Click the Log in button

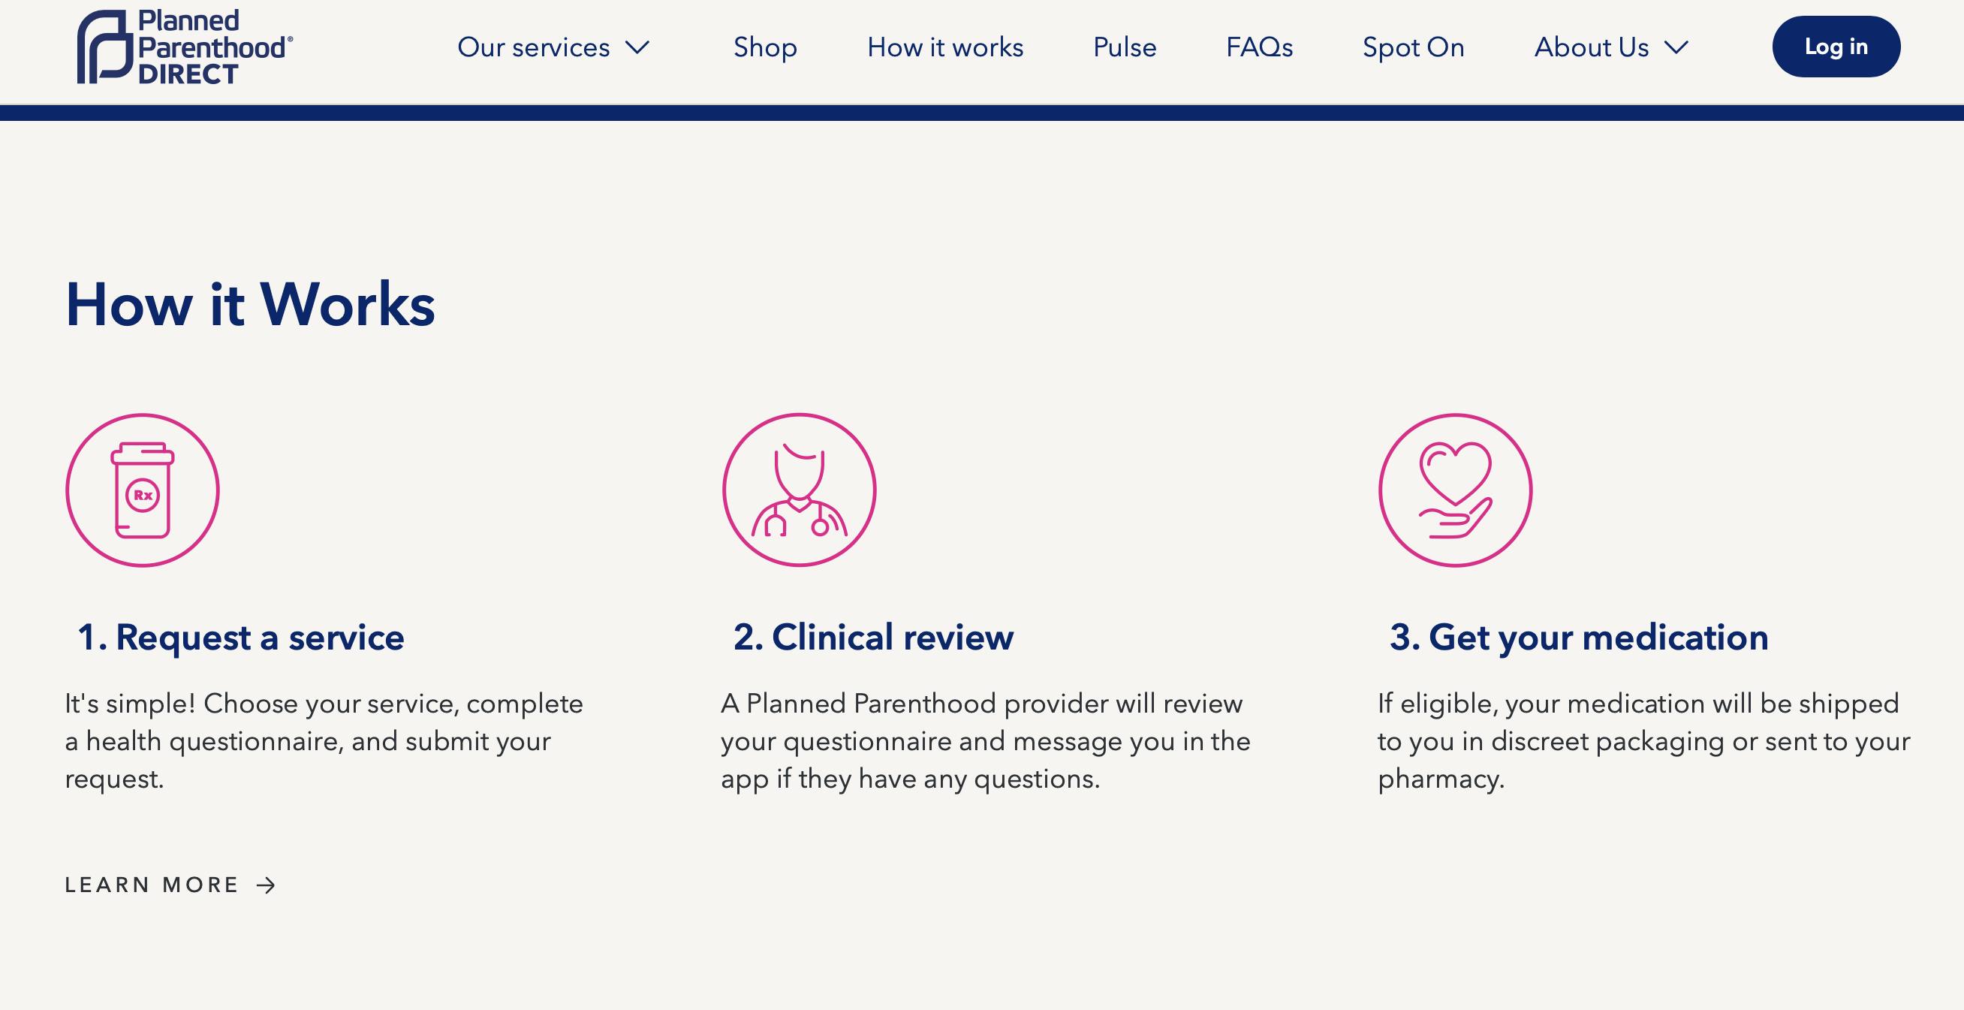1836,47
